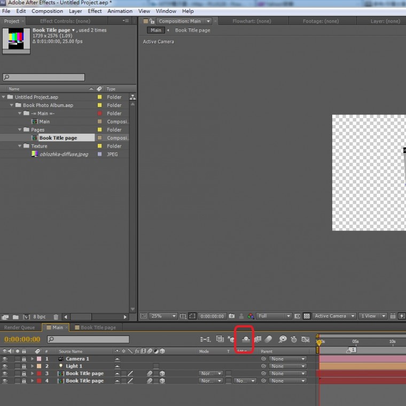Screen dimensions: 406x406
Task: Click the 8 bpc color depth button
Action: coord(40,317)
